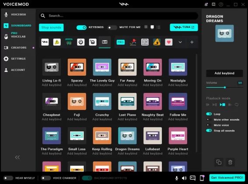Open Pro Voicelab
The height and width of the screenshot is (184, 248).
point(15,35)
